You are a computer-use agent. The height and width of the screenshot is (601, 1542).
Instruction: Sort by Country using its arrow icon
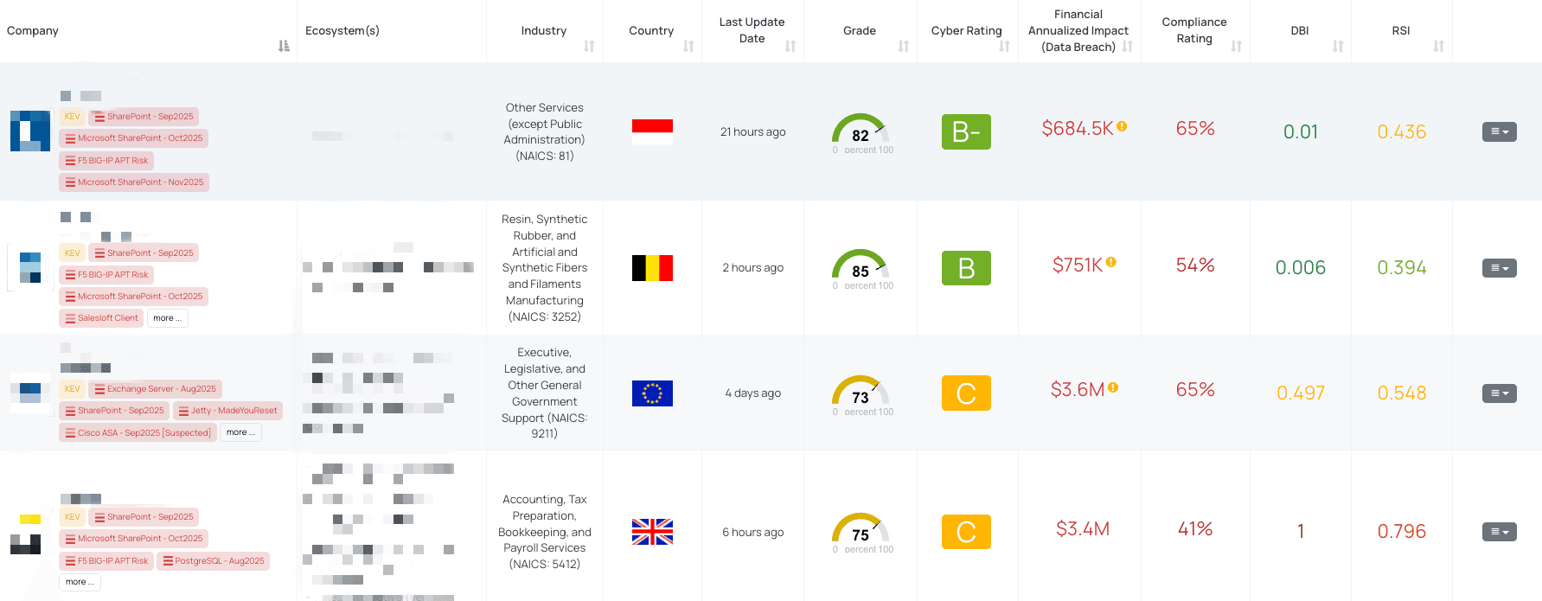click(688, 46)
